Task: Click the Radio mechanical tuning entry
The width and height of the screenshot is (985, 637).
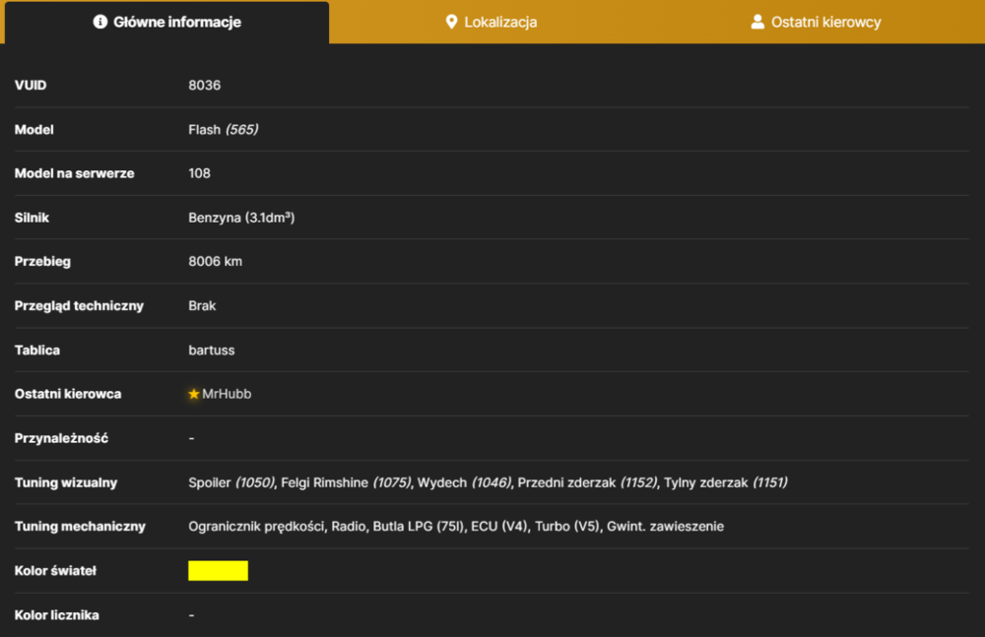Action: 349,527
